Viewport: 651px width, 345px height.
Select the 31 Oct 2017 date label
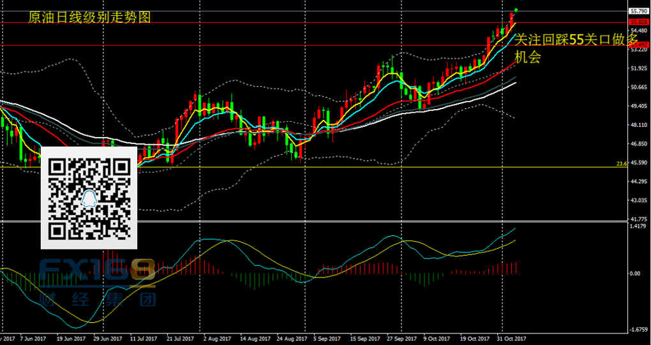512,339
